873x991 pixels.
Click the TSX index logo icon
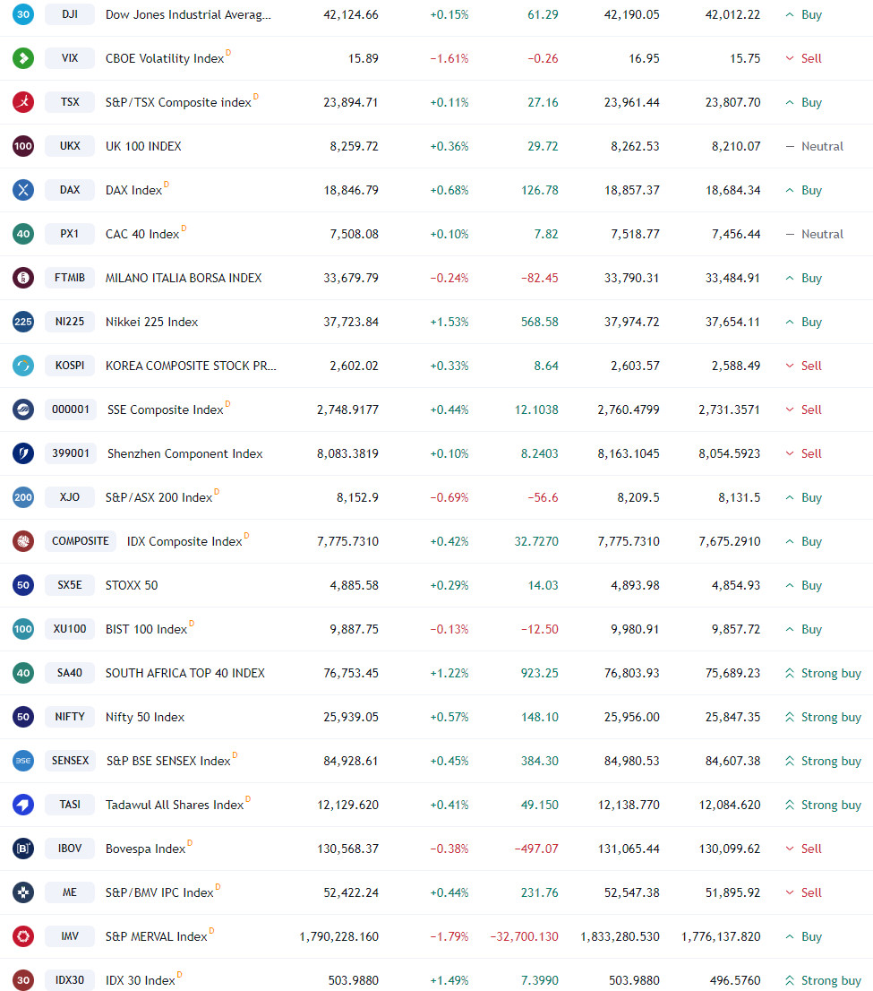point(22,102)
